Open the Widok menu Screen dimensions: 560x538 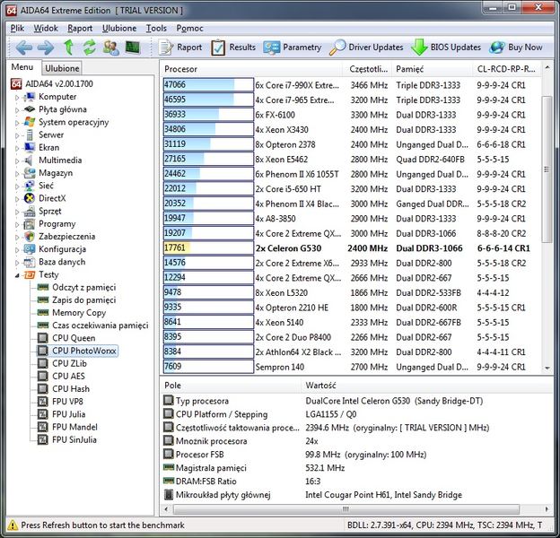coord(46,28)
